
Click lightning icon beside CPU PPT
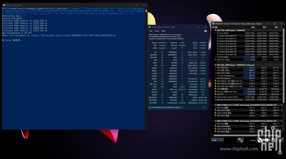[x=215, y=94]
